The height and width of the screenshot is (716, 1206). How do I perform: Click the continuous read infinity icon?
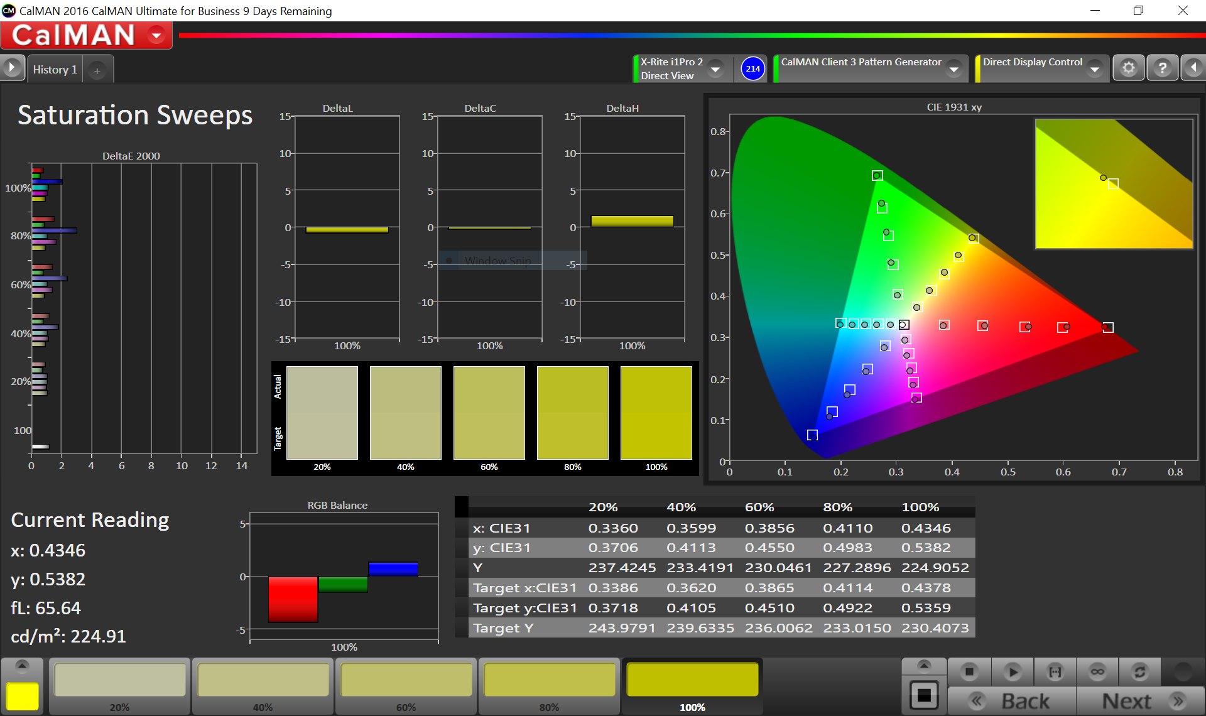(x=1097, y=672)
